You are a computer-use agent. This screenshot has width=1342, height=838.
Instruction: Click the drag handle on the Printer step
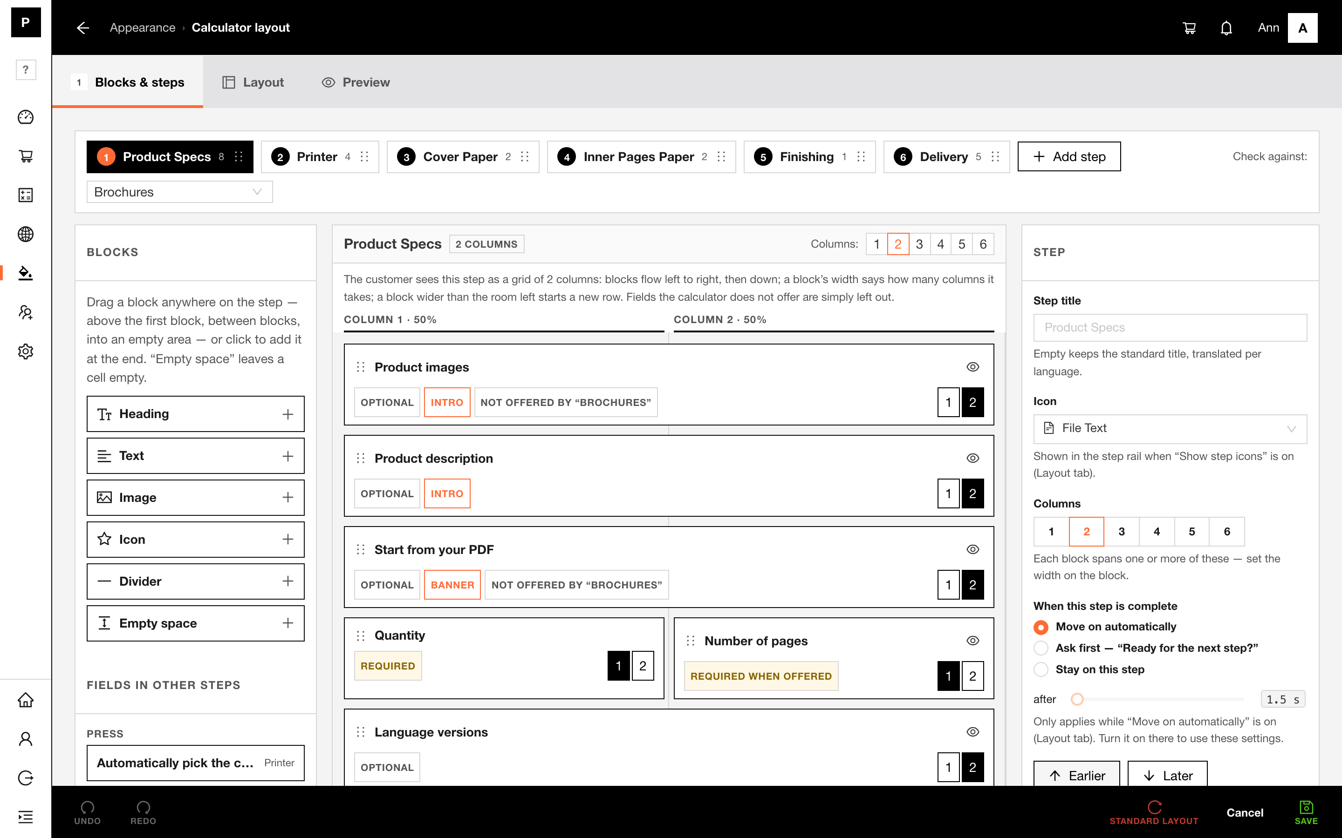coord(364,157)
